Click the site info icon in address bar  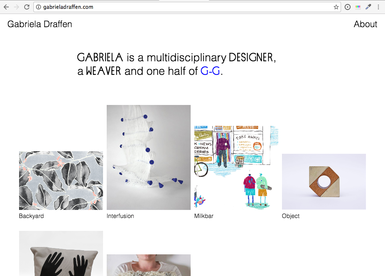click(x=38, y=7)
